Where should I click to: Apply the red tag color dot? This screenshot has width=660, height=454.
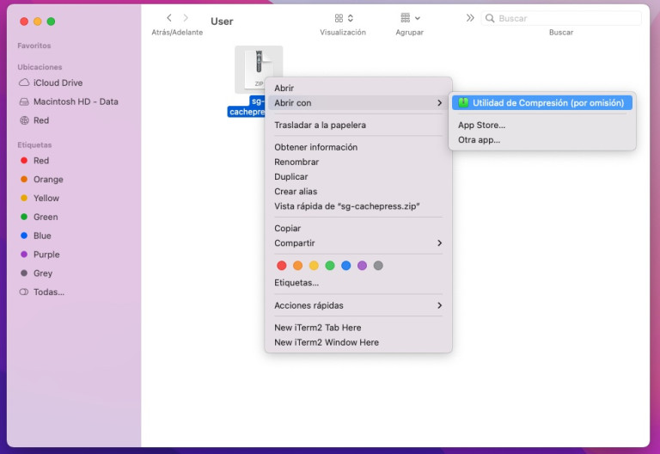[x=282, y=266]
